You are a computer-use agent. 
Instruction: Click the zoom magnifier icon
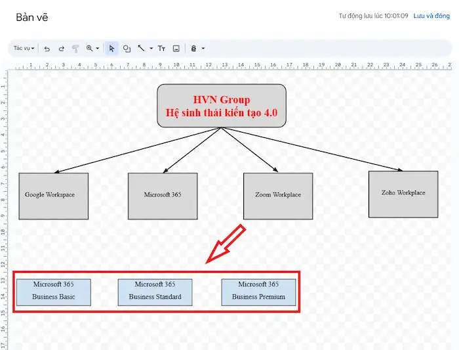90,49
